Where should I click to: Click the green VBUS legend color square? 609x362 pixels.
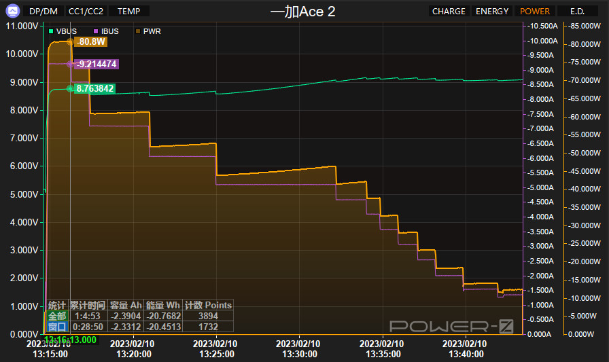pos(51,31)
